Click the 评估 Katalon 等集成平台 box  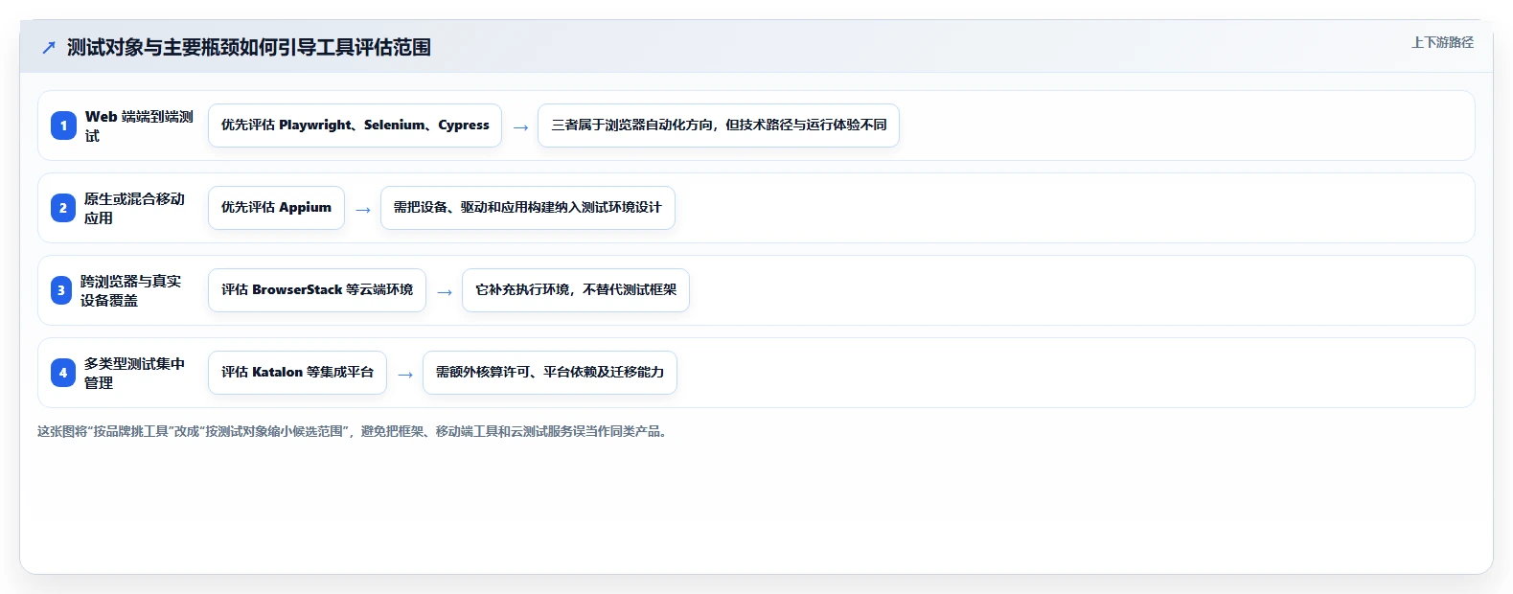pos(297,373)
